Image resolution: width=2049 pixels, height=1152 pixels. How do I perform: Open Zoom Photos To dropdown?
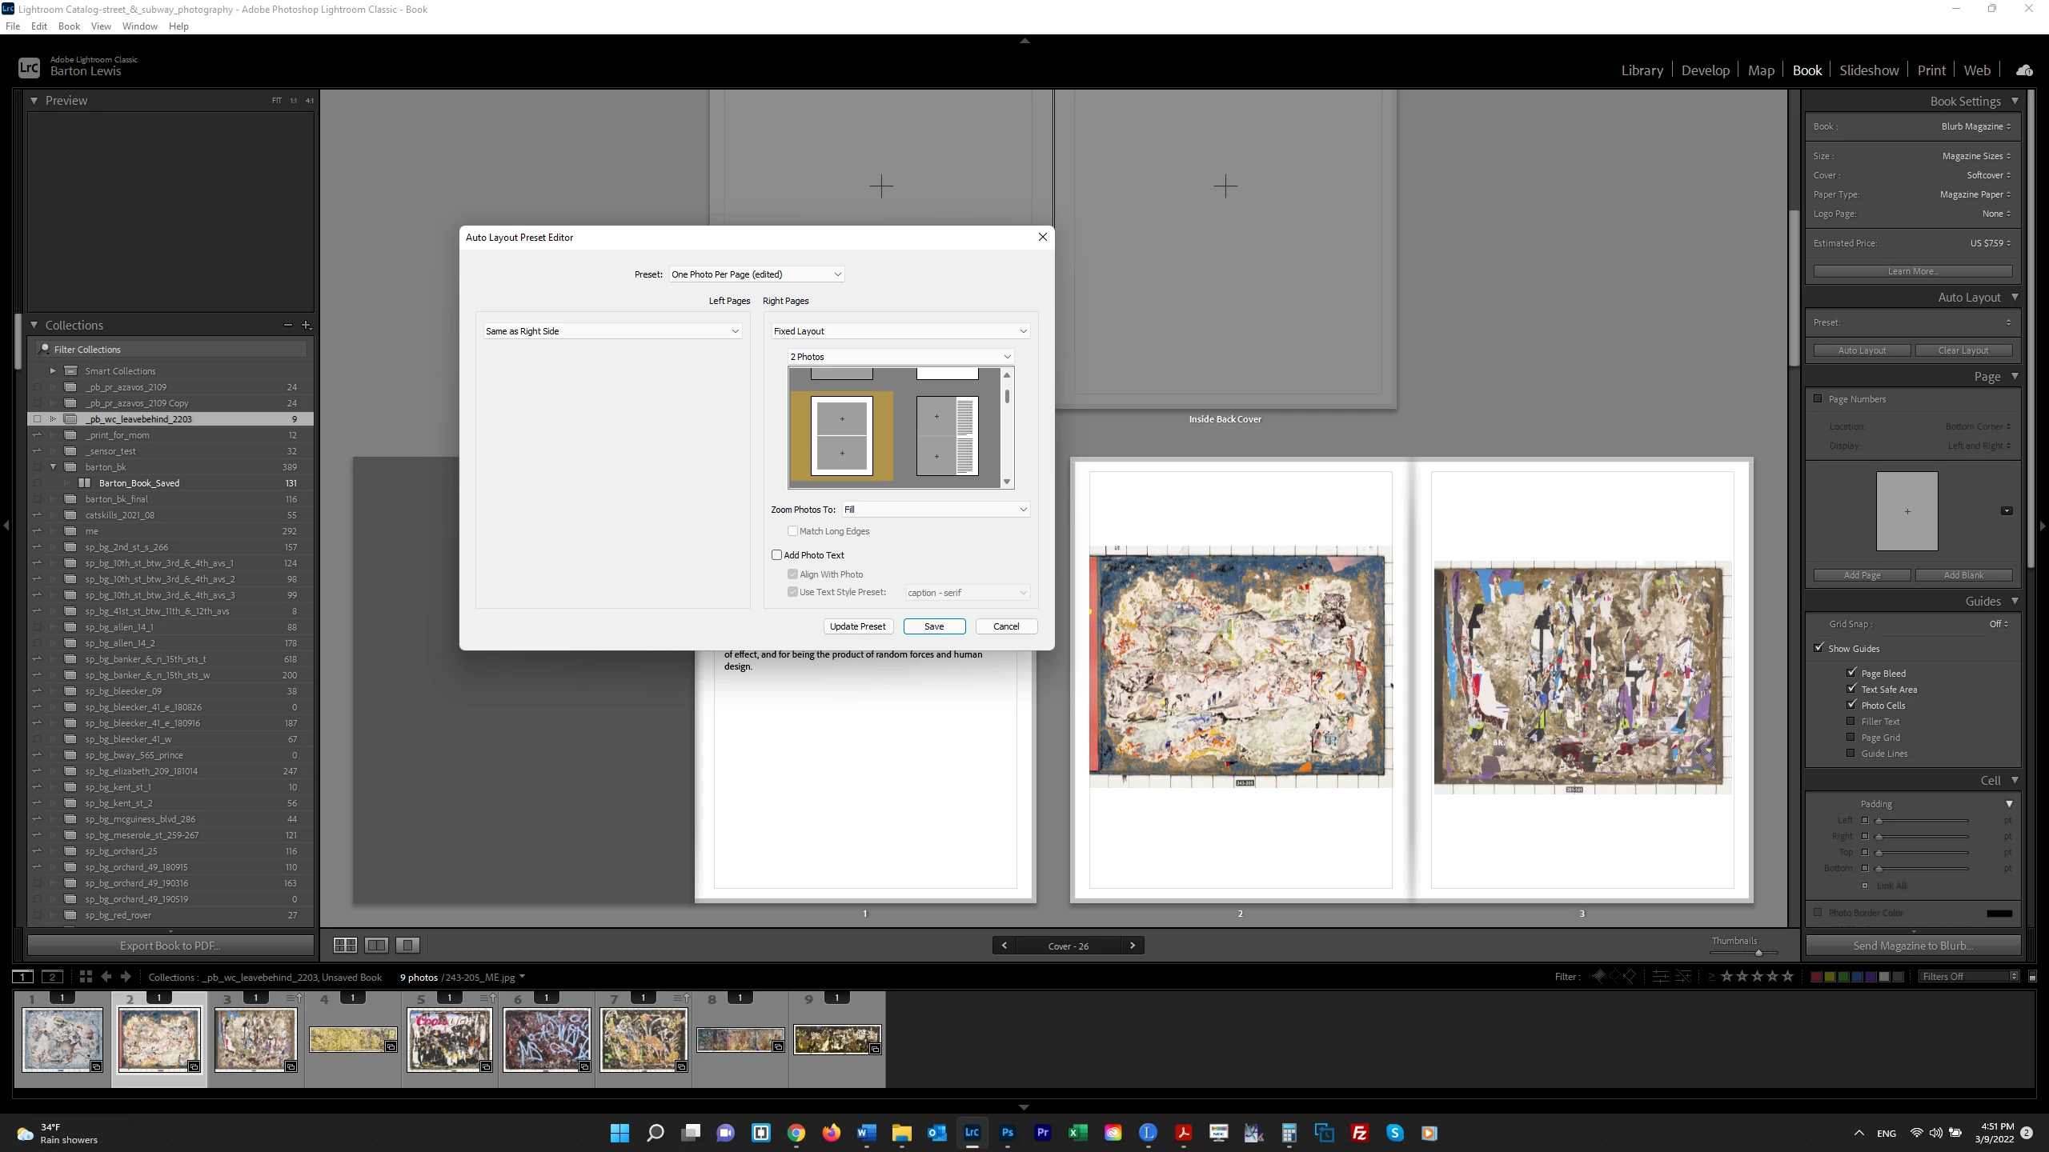pyautogui.click(x=935, y=510)
